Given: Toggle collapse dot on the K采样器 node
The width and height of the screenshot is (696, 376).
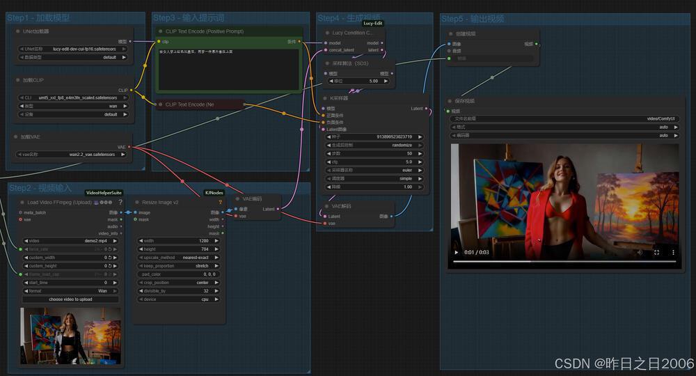Looking at the screenshot, I should coord(326,98).
